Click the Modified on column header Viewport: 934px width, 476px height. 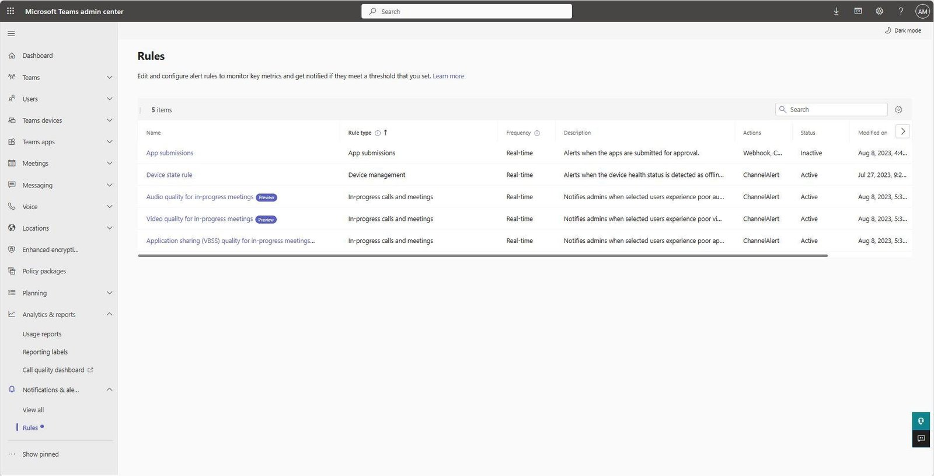[x=872, y=133]
